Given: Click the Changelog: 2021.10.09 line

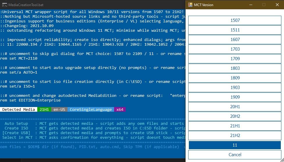Looking at the screenshot, I should [x=27, y=26].
